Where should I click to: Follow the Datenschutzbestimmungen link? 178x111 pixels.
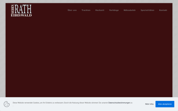tap(119, 103)
